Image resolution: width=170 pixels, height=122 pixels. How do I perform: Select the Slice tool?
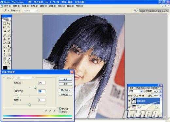click(x=9, y=31)
